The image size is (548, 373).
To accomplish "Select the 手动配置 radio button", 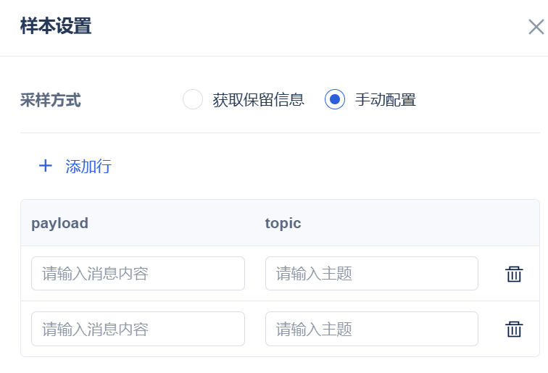I will tap(335, 99).
